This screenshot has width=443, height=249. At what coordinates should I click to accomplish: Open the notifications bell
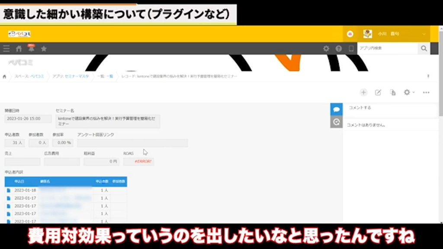point(31,49)
